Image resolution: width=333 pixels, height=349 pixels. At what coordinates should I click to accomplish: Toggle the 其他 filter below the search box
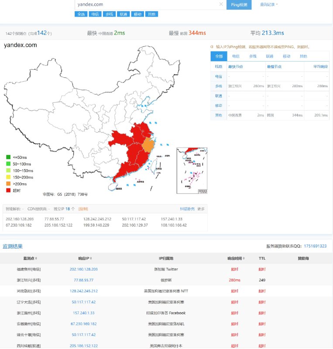(152, 14)
